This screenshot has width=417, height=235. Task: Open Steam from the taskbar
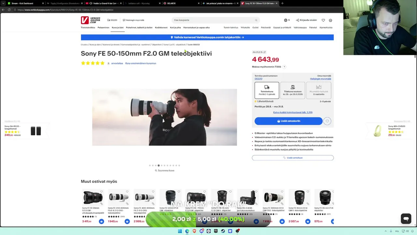point(223,231)
